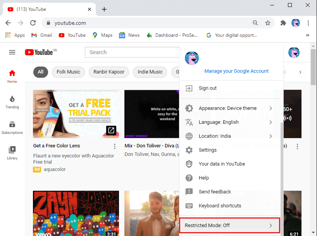
Task: Click the Language translate icon
Action: [x=189, y=122]
